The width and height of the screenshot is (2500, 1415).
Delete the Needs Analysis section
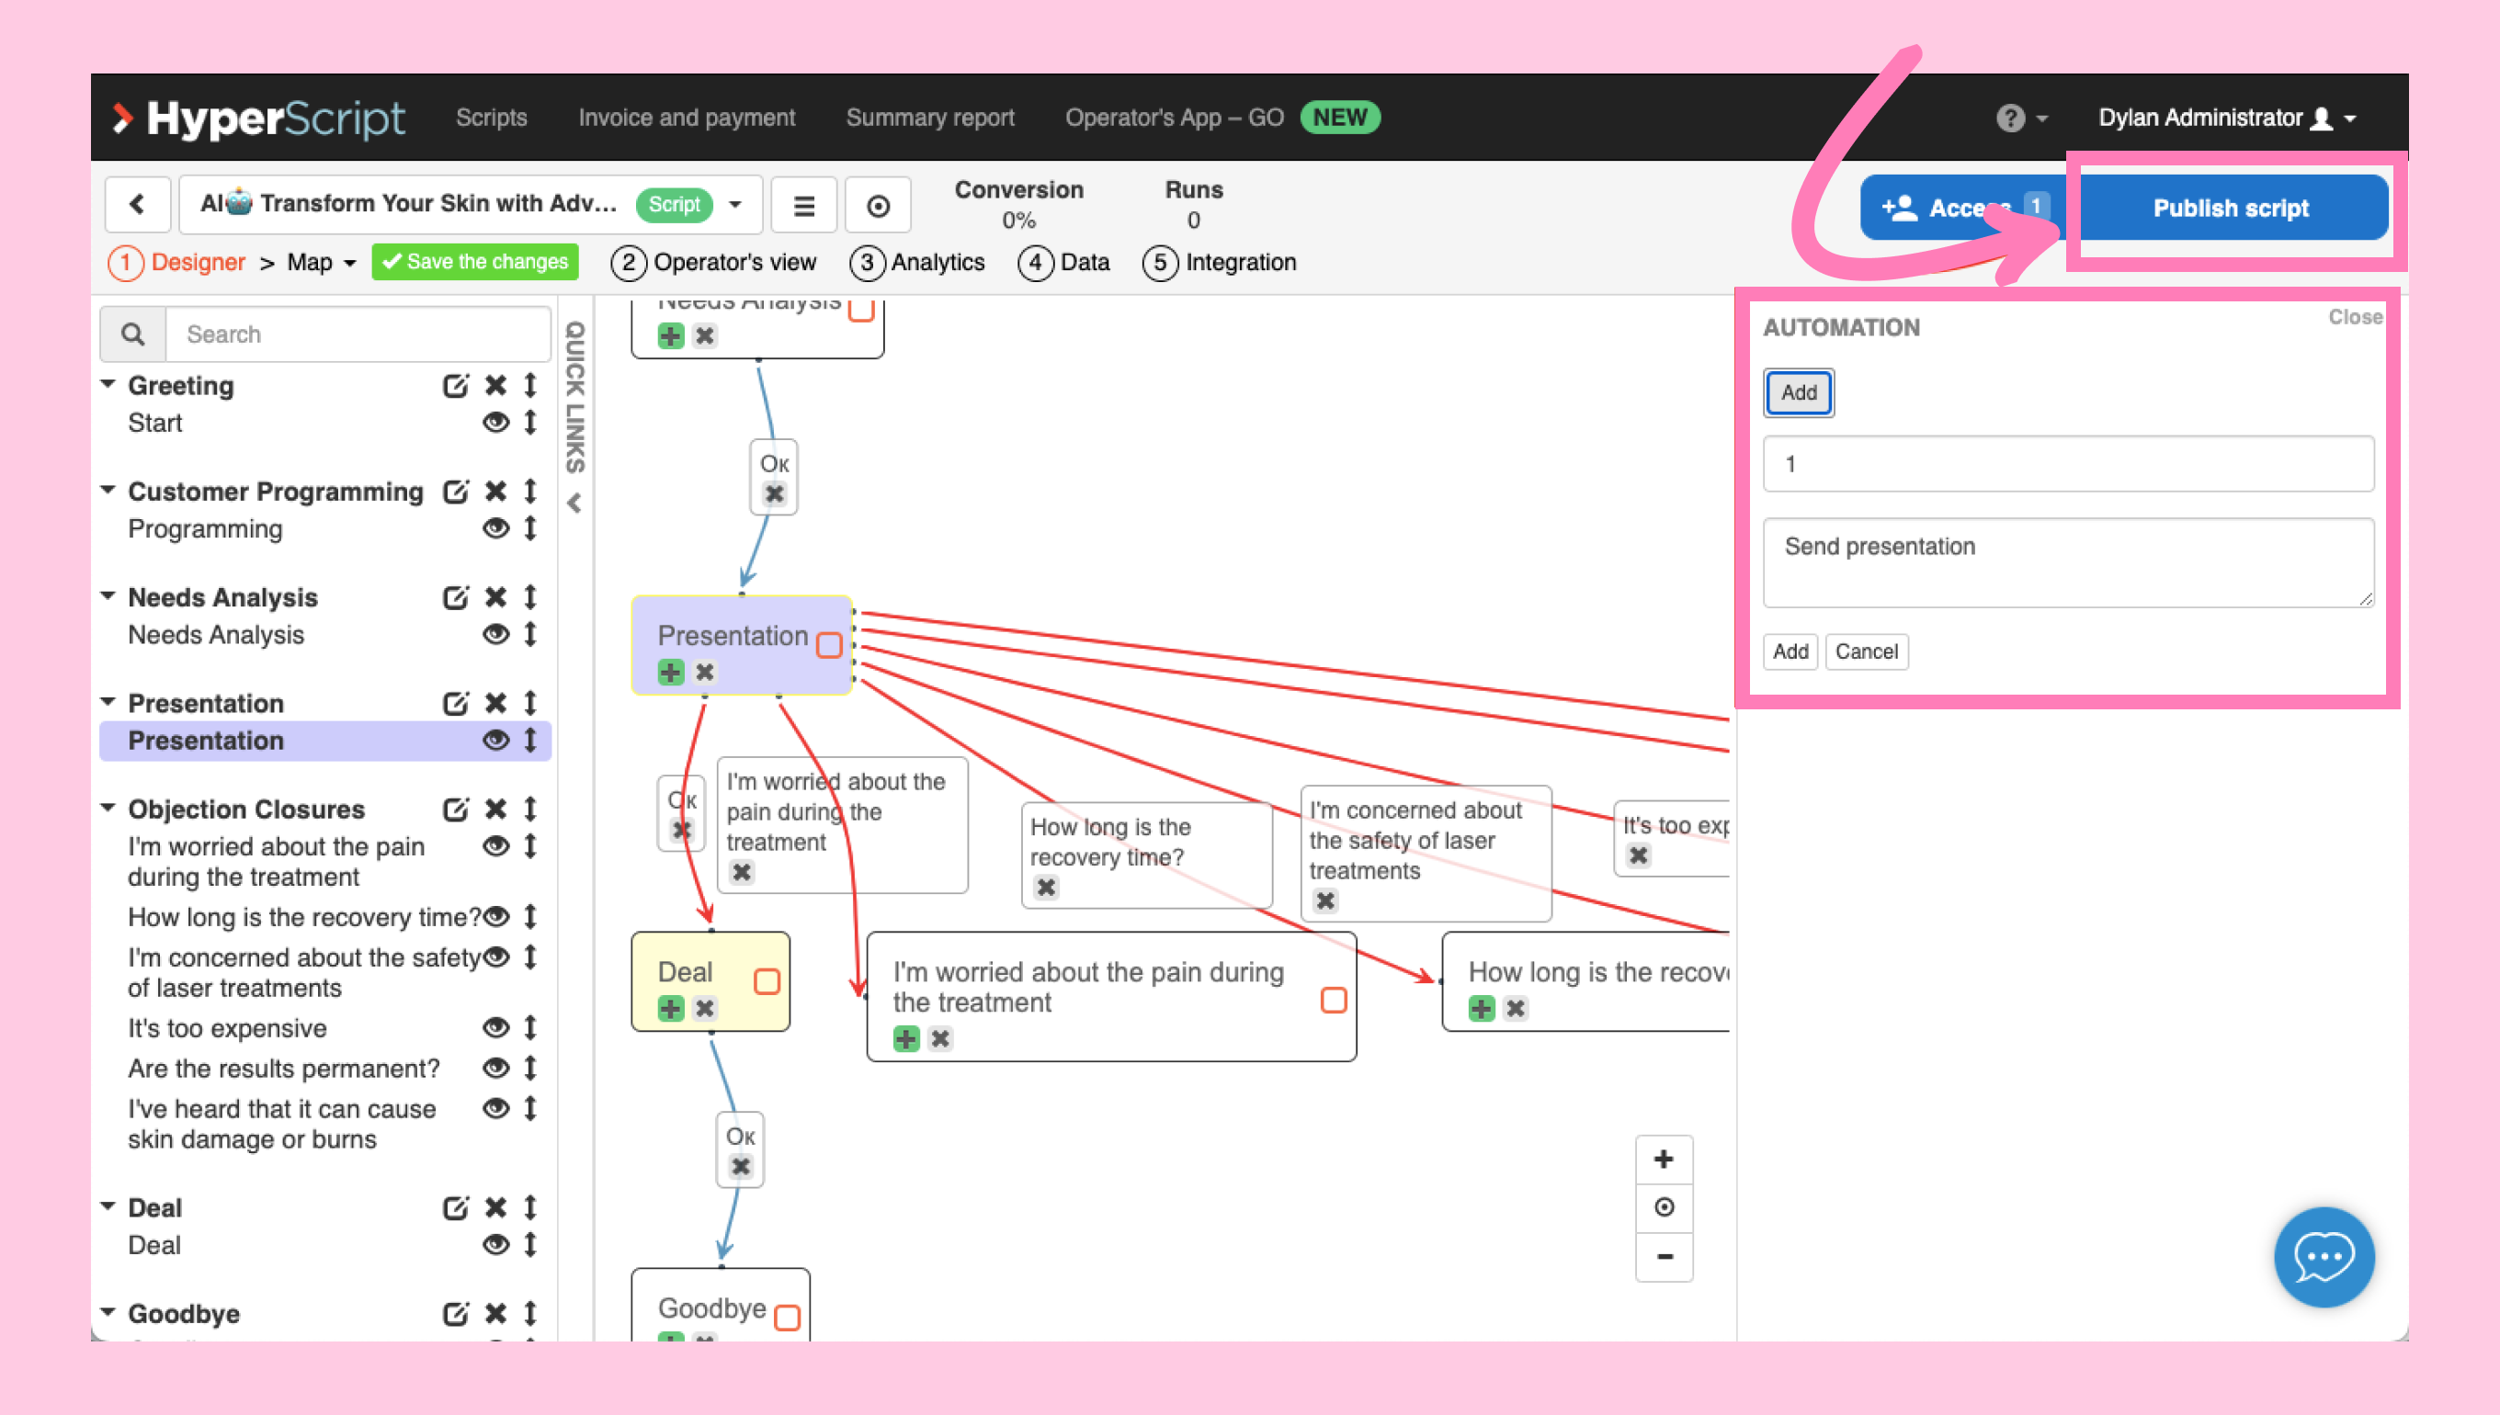pyautogui.click(x=495, y=596)
